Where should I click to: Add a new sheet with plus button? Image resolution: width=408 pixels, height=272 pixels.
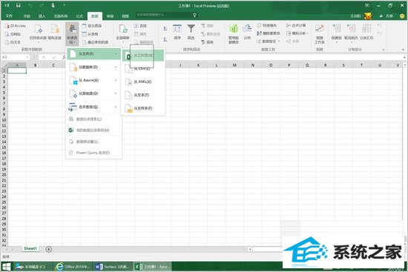coord(49,249)
